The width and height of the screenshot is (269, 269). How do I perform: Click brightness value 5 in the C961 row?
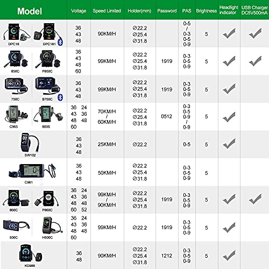click(207, 173)
